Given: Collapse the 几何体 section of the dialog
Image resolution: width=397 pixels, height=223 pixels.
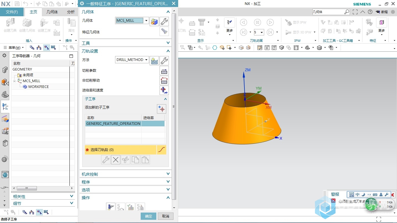Looking at the screenshot, I should [x=168, y=12].
